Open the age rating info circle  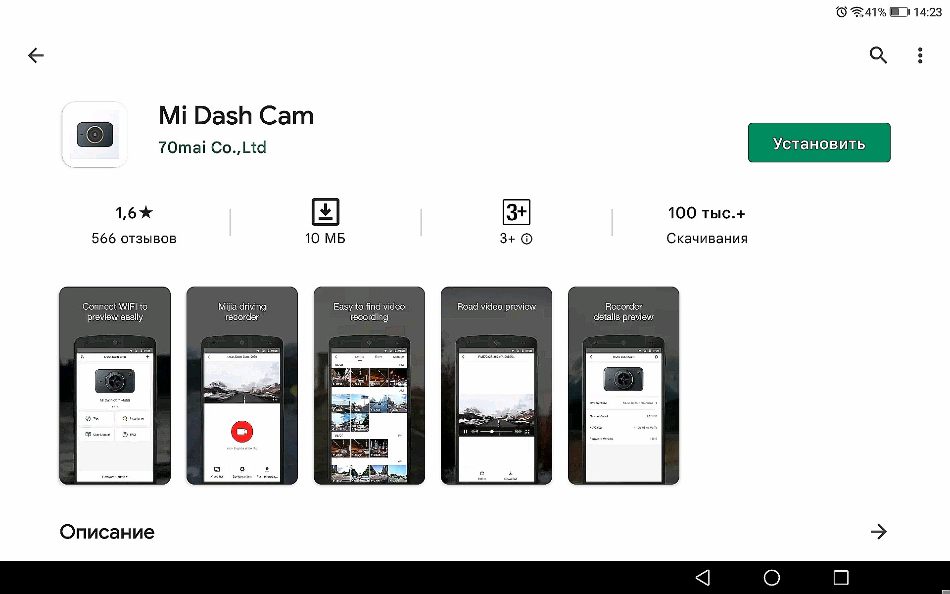527,239
